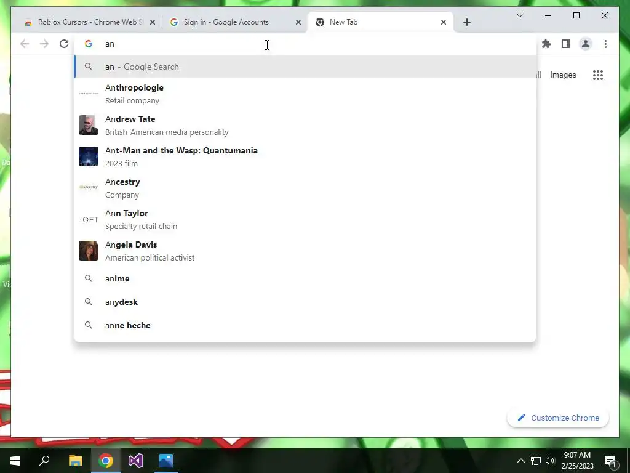This screenshot has height=473, width=630.
Task: Click the Quantumania film poster thumbnail
Action: pyautogui.click(x=89, y=156)
